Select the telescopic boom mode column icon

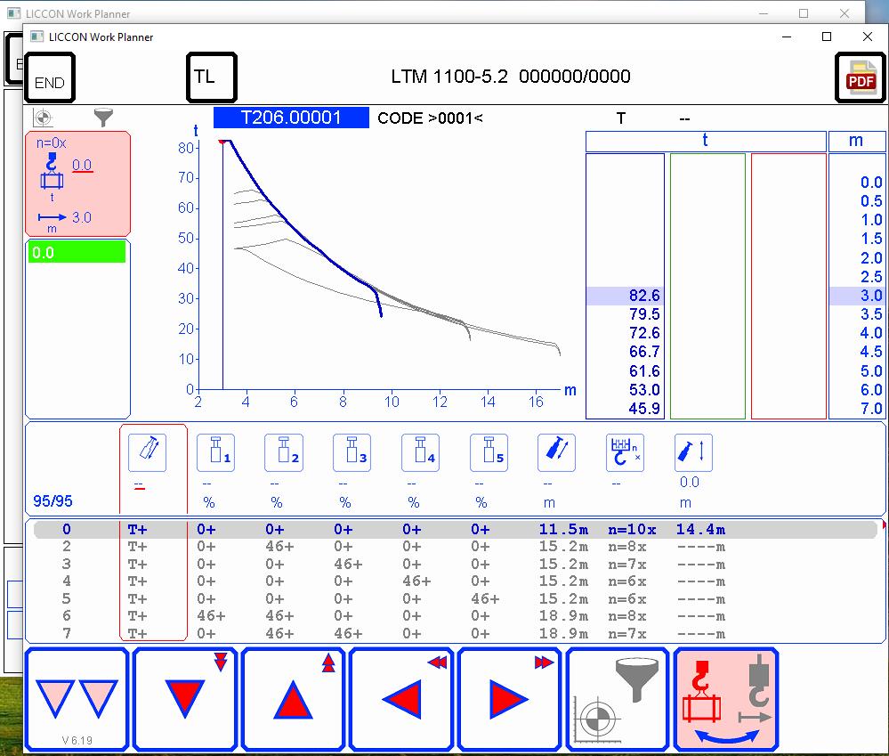point(148,452)
